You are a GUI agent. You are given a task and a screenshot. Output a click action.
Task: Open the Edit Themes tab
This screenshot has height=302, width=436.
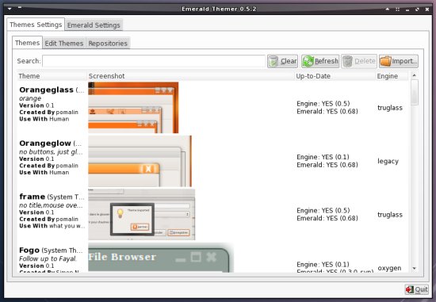64,44
